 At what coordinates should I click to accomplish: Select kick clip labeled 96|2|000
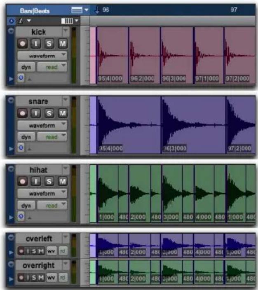(x=145, y=55)
